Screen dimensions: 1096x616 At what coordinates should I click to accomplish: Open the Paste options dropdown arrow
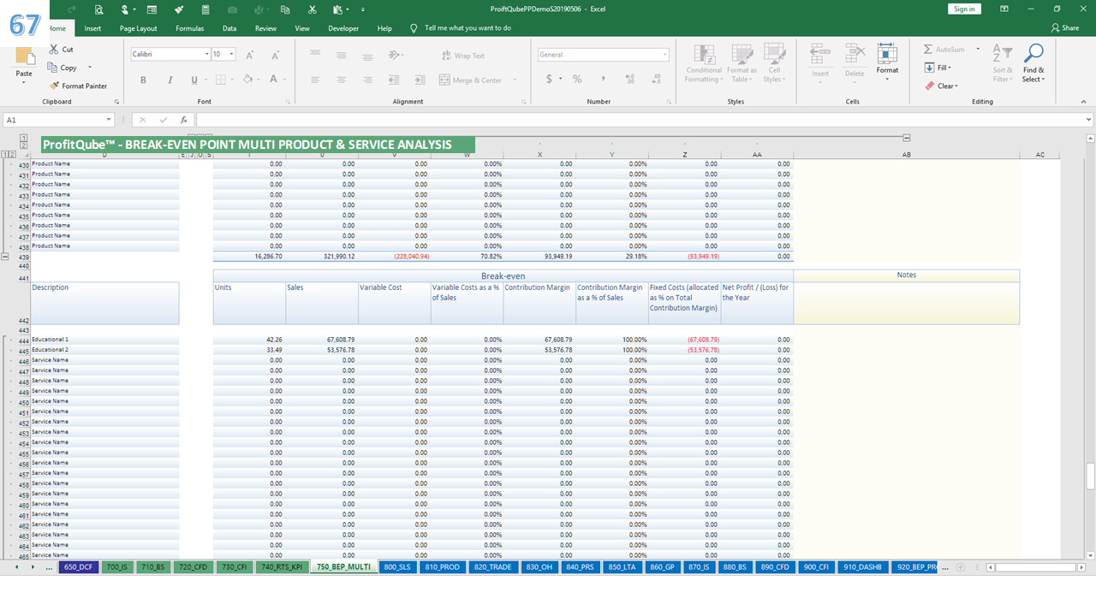[x=24, y=84]
